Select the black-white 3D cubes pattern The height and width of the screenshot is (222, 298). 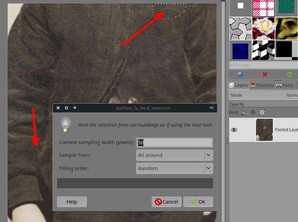coord(264,50)
